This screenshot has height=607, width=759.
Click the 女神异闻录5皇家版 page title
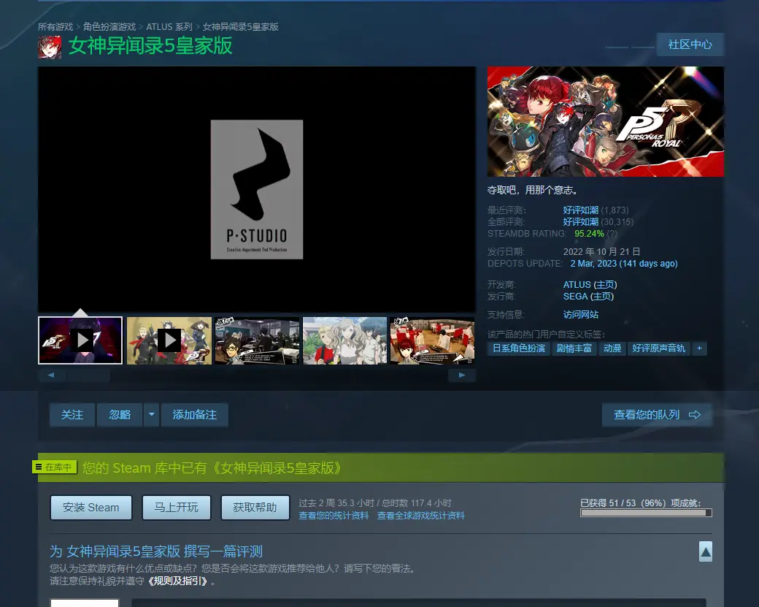150,46
